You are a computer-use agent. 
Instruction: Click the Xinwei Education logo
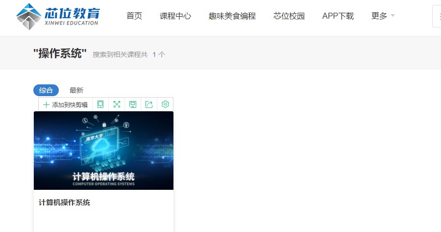point(58,16)
